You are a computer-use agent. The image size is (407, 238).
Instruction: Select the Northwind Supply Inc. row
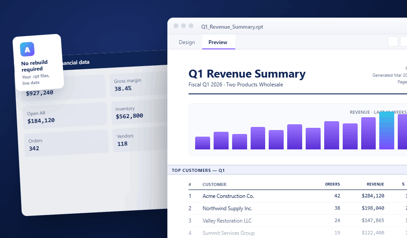(227, 208)
